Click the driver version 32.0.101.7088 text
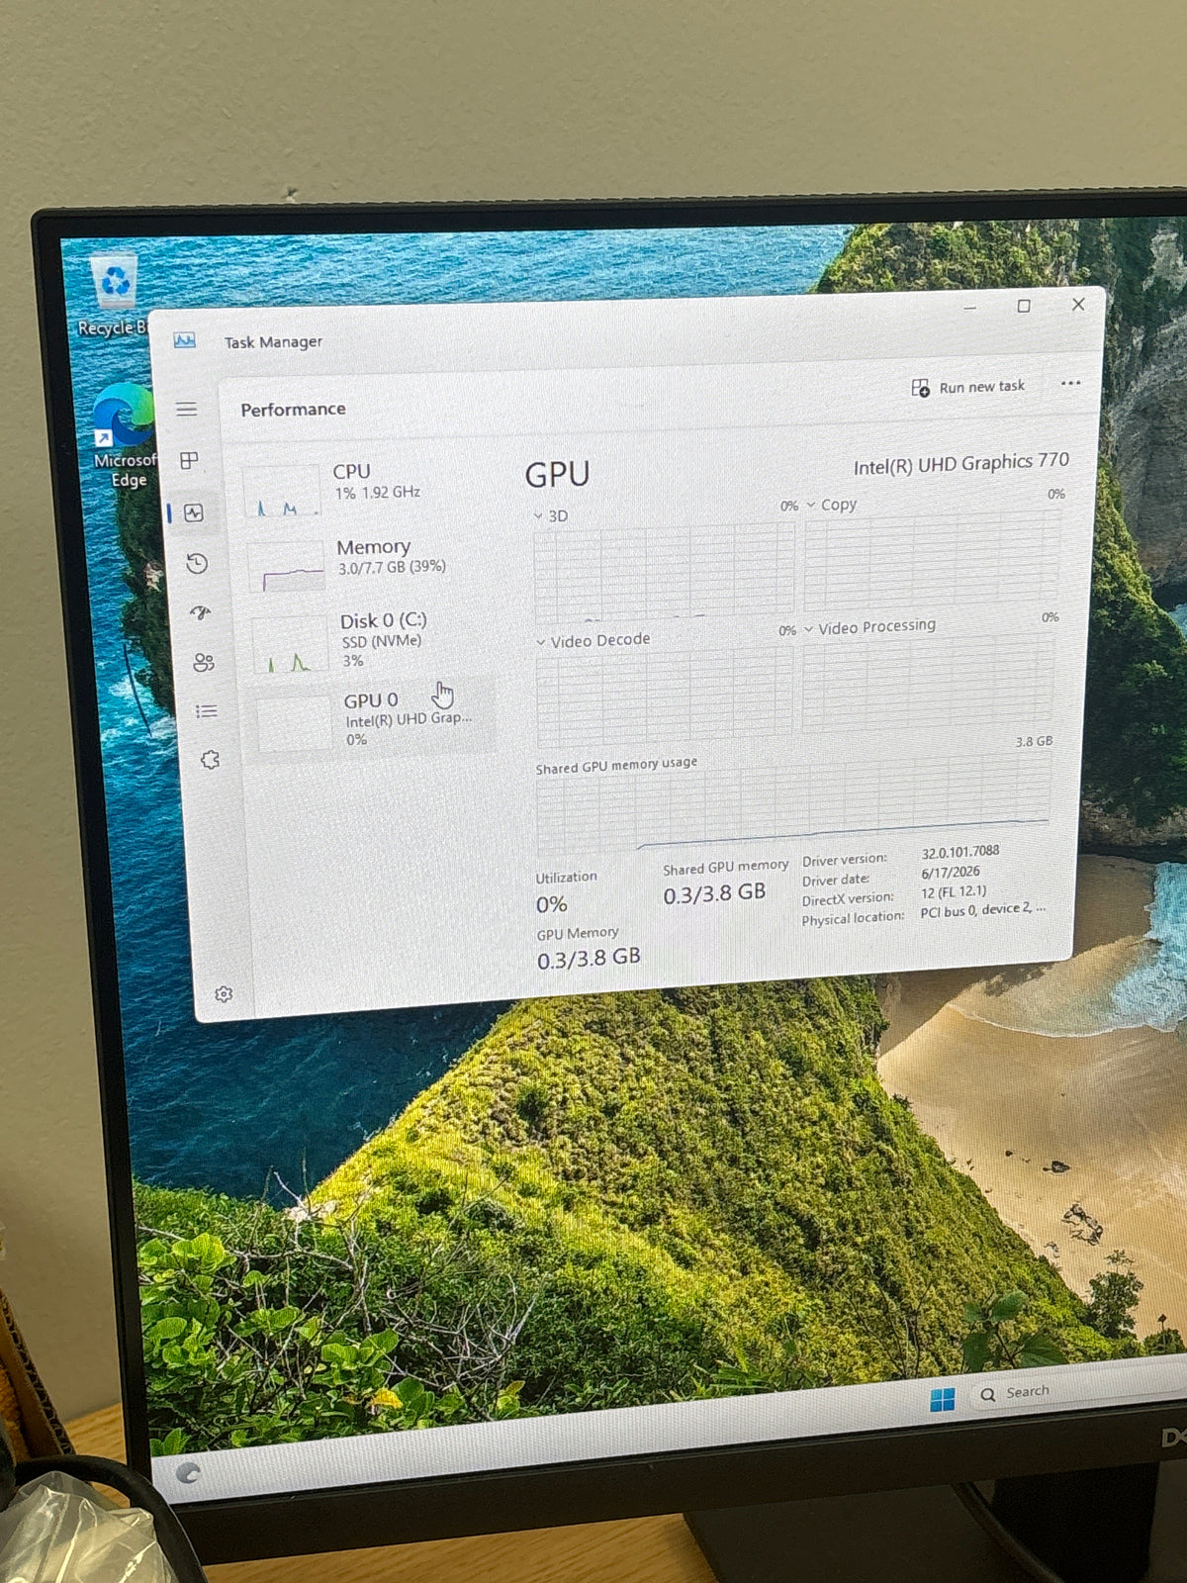This screenshot has width=1187, height=1583. tap(960, 852)
